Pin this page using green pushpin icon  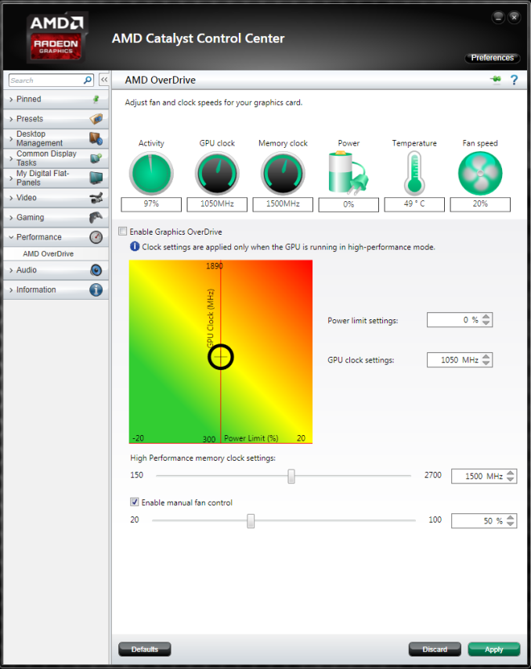pos(496,79)
